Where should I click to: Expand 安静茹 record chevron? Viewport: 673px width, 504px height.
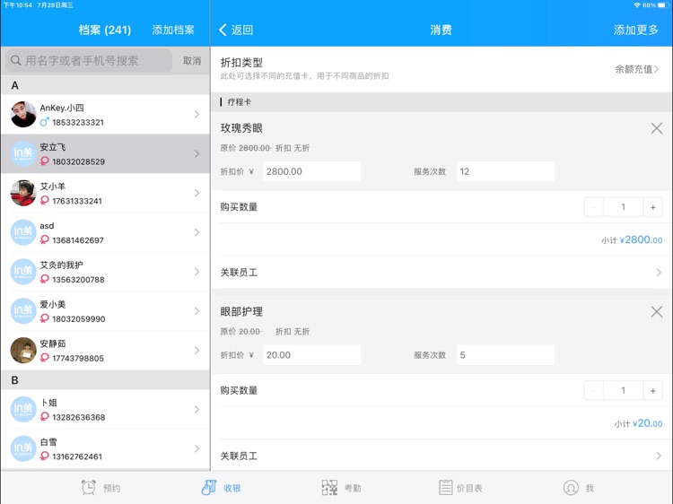(x=197, y=350)
